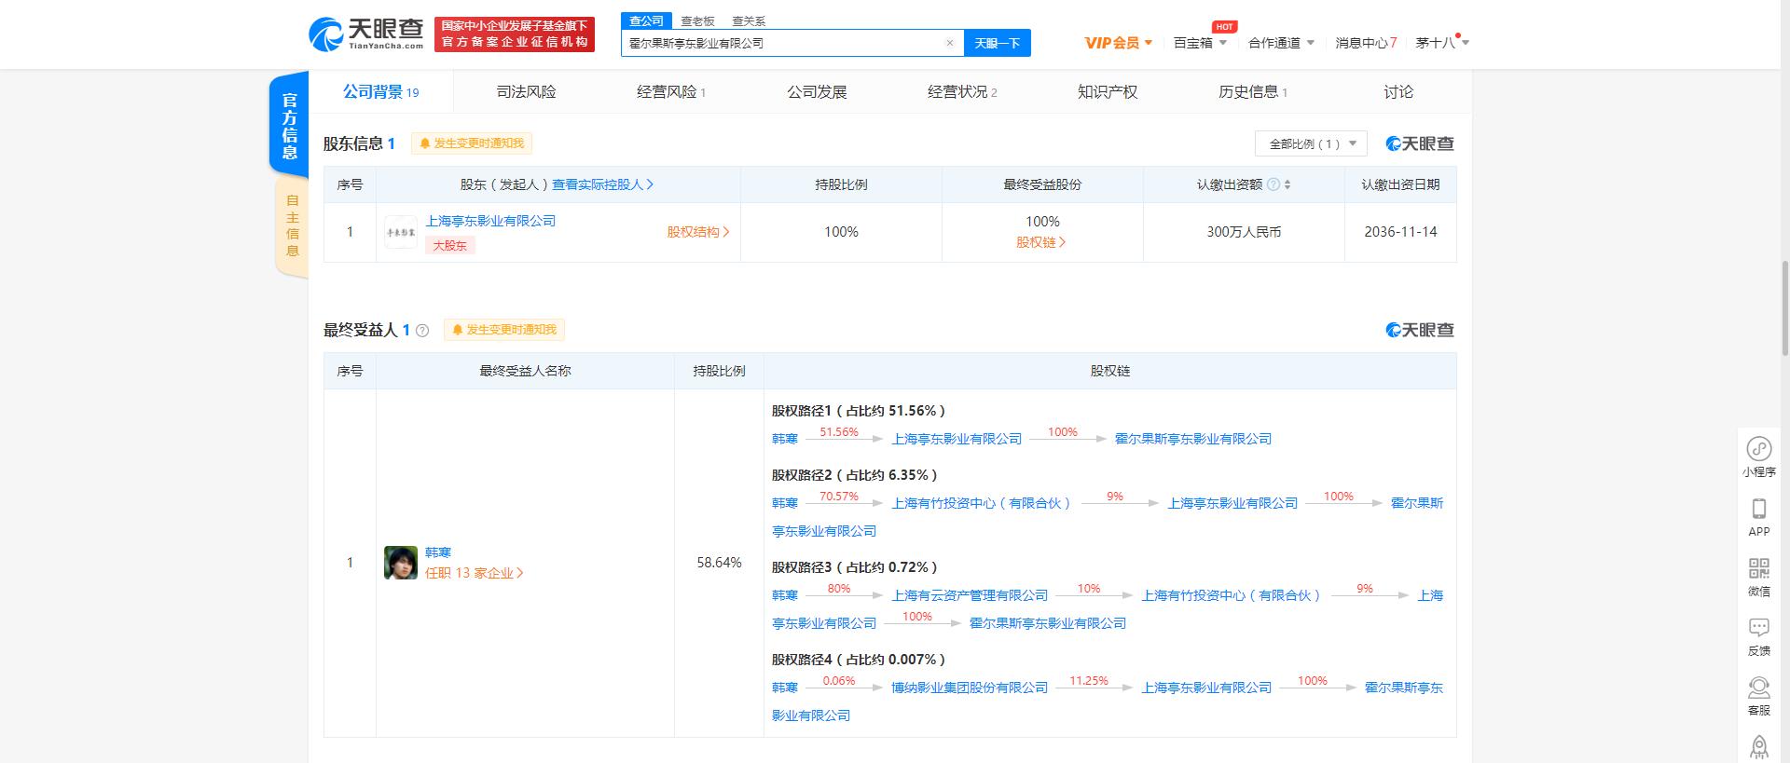Image resolution: width=1790 pixels, height=763 pixels.
Task: Open the APP download icon
Action: pyautogui.click(x=1758, y=516)
